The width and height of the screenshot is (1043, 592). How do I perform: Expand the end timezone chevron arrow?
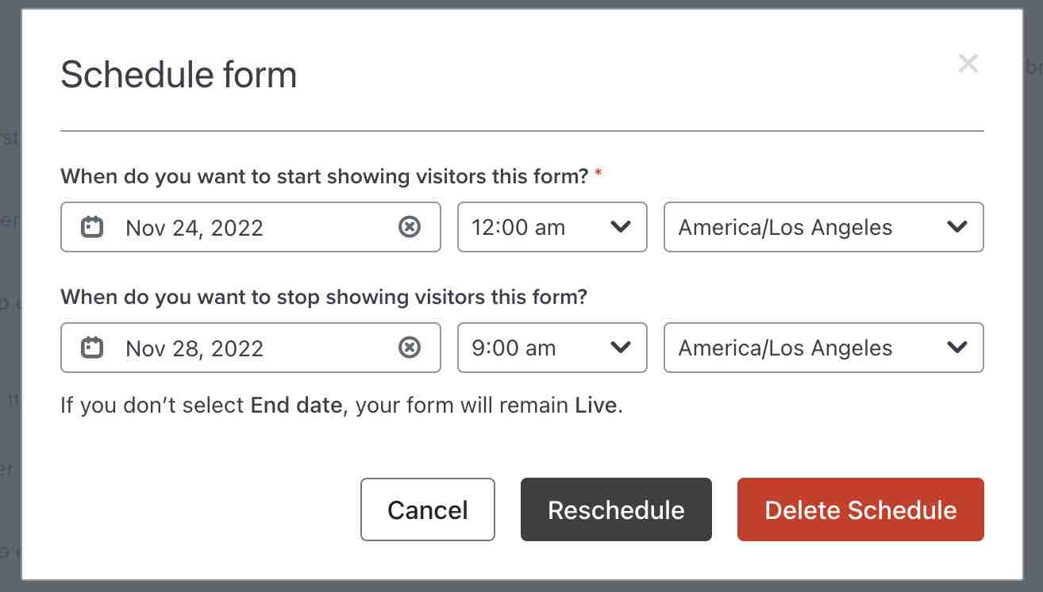[957, 348]
